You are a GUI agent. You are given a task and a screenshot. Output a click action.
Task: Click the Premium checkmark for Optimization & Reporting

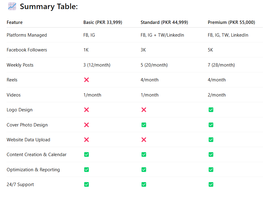pos(211,170)
